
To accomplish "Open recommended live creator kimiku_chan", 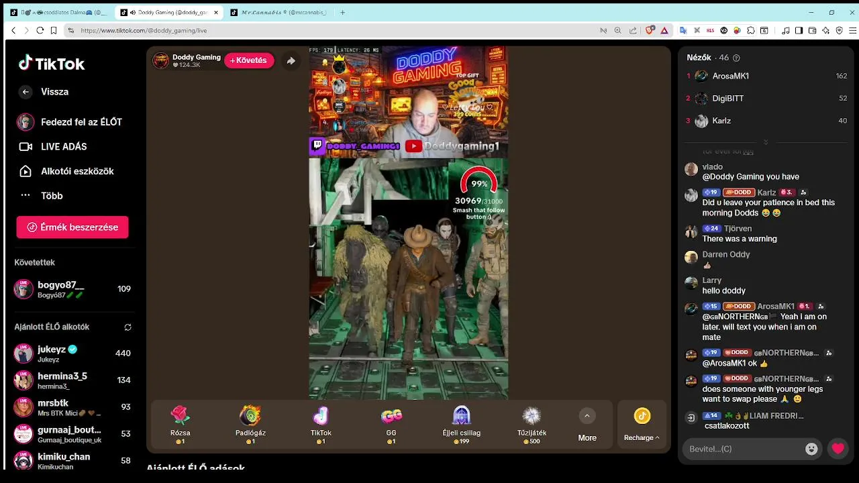I will click(x=72, y=461).
